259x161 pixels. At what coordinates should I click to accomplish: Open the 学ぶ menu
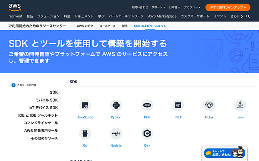[x=101, y=16]
